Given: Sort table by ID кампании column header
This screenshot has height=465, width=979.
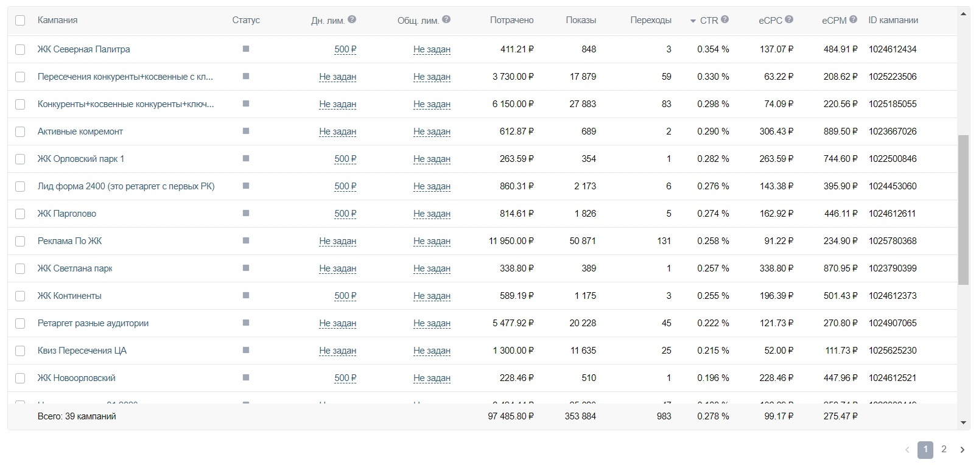Looking at the screenshot, I should [x=893, y=20].
